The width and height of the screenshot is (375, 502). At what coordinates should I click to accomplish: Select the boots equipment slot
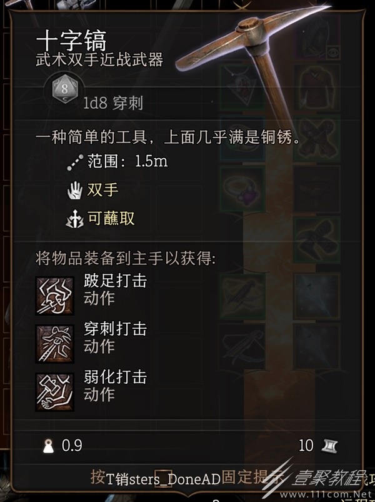(x=317, y=240)
